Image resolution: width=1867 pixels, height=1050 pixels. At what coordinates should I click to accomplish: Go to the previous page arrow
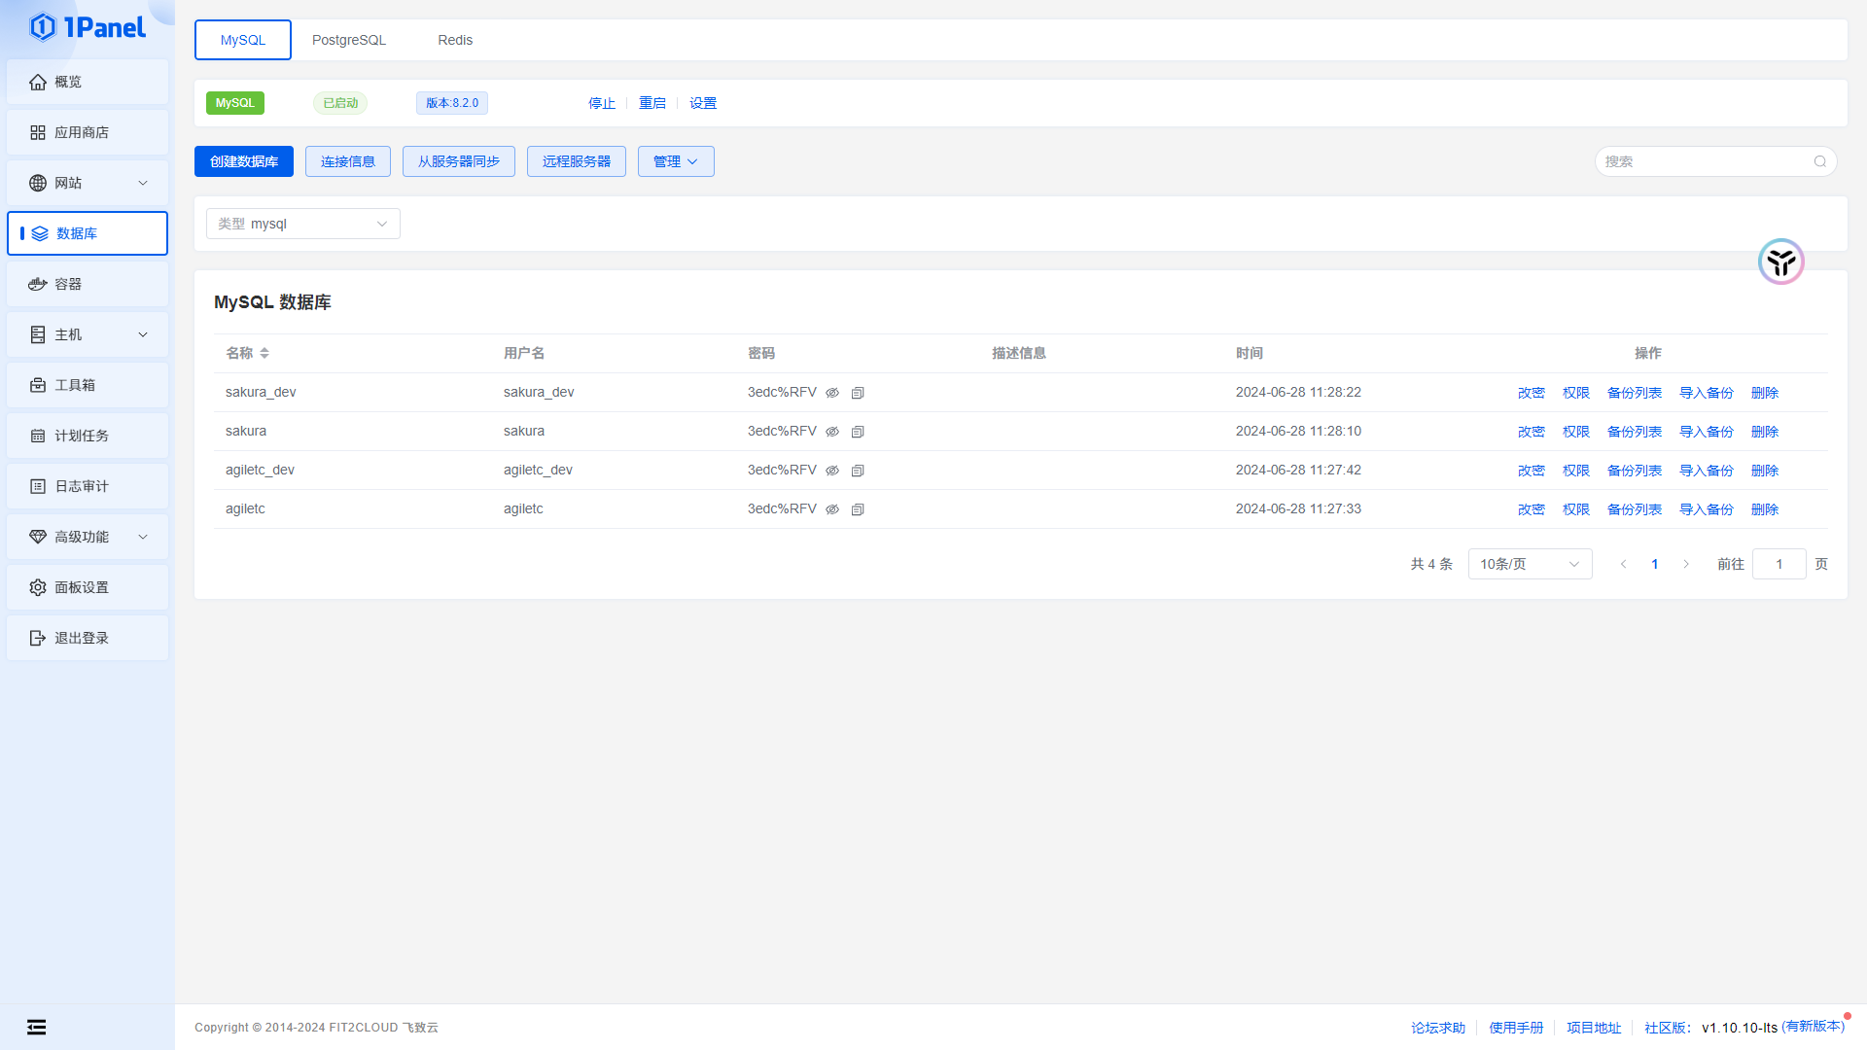tap(1623, 564)
